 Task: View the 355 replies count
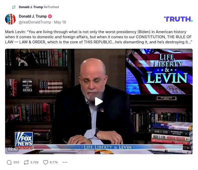pos(16,162)
